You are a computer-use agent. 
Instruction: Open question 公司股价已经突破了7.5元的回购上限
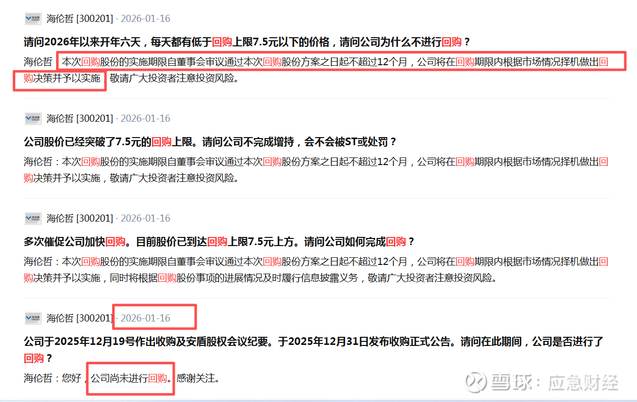click(210, 142)
